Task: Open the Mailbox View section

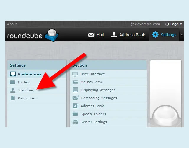Action: (92, 82)
